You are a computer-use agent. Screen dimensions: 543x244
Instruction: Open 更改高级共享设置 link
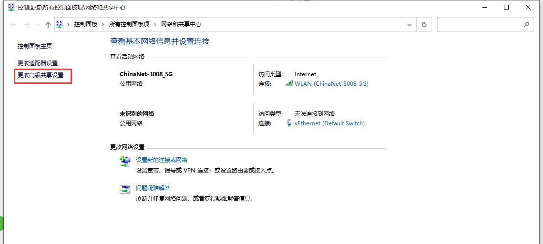point(41,75)
